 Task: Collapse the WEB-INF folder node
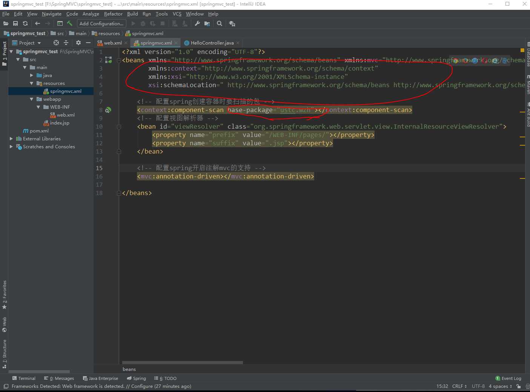point(38,107)
